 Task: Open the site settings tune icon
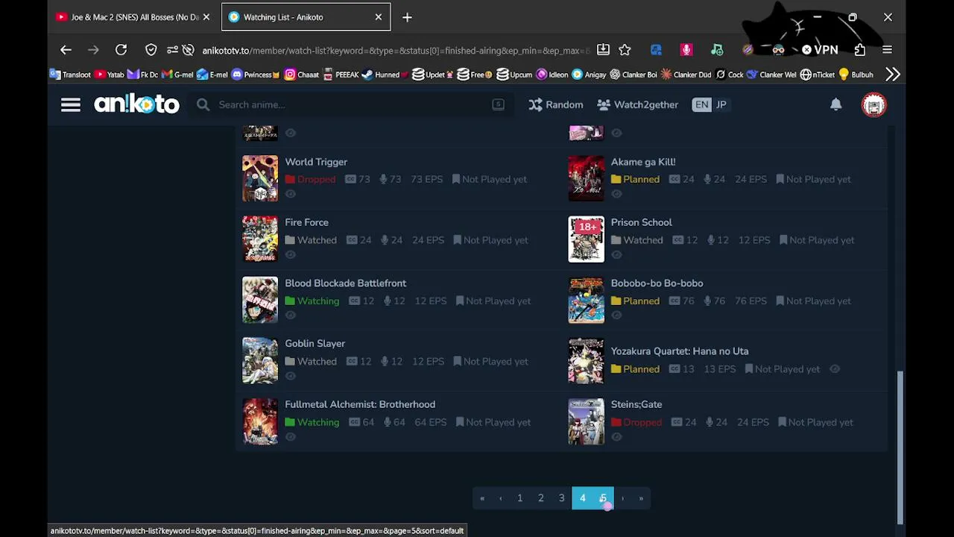(172, 50)
